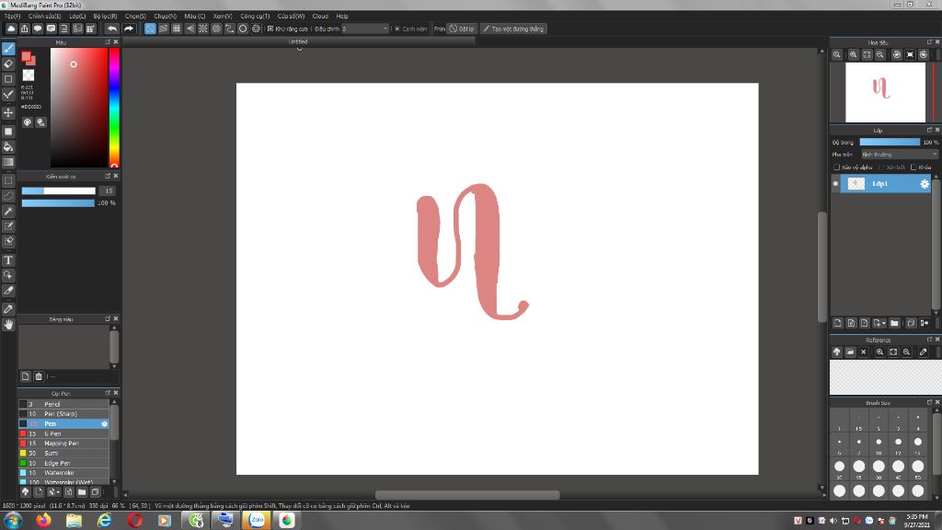Viewport: 942px width, 530px height.
Task: Toggle Khử răng cưa anti-aliasing checkbox
Action: (x=270, y=29)
